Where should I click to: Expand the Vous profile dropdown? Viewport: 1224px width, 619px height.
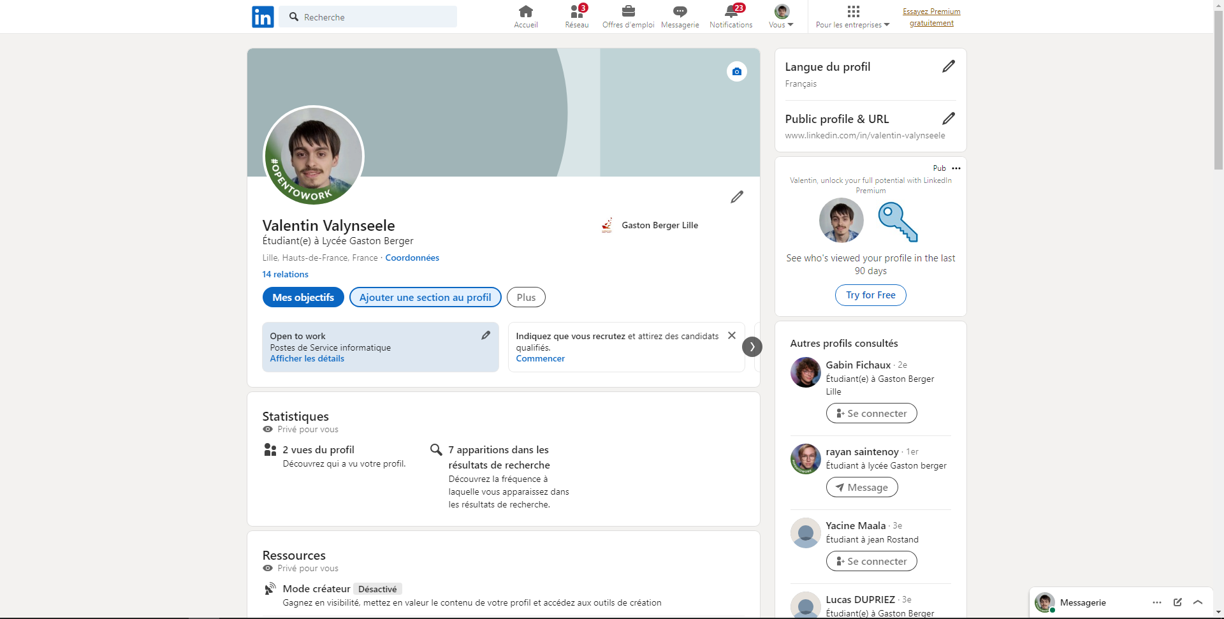pos(782,17)
